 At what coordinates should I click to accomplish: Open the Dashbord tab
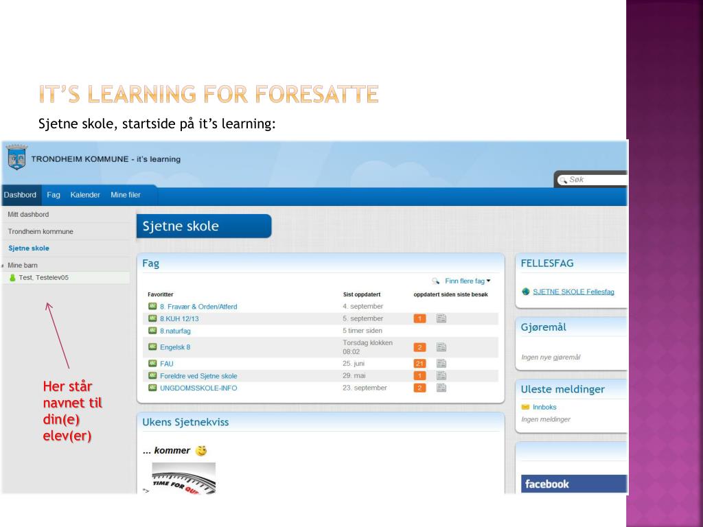(x=20, y=195)
